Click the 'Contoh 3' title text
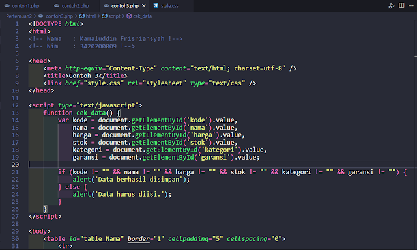 [83, 76]
